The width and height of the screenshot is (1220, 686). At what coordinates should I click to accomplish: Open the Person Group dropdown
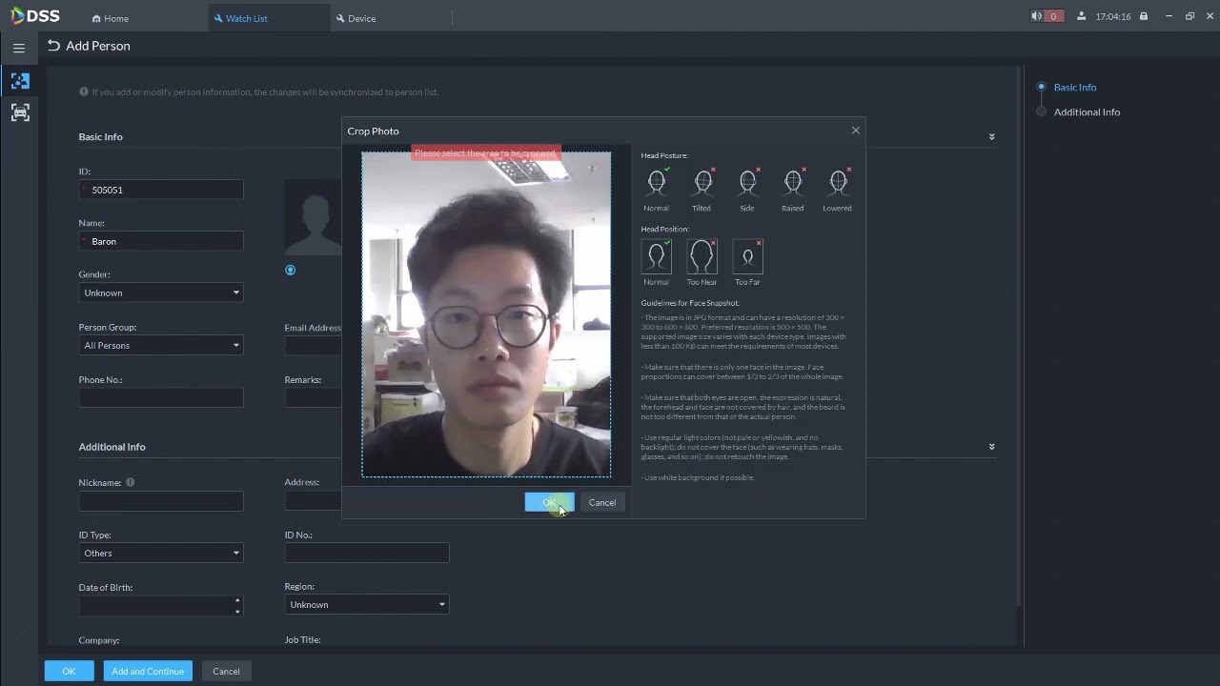click(161, 345)
